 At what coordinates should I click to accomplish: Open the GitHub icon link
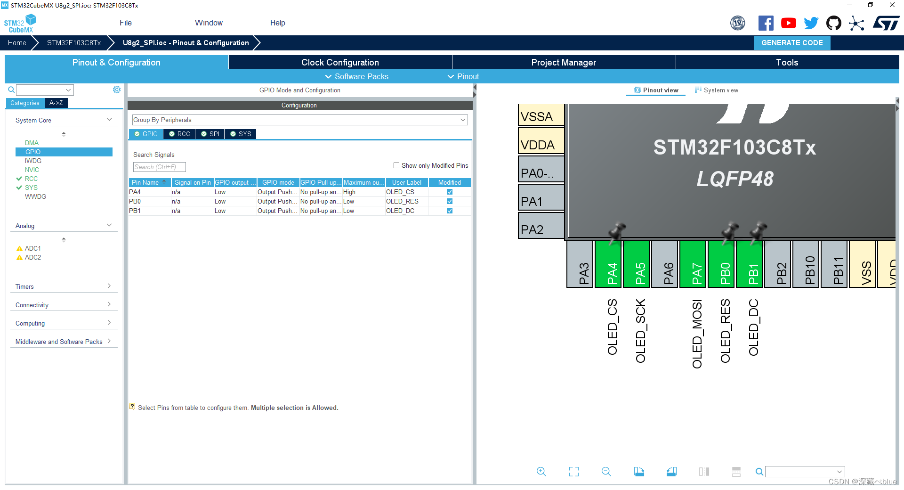tap(834, 23)
